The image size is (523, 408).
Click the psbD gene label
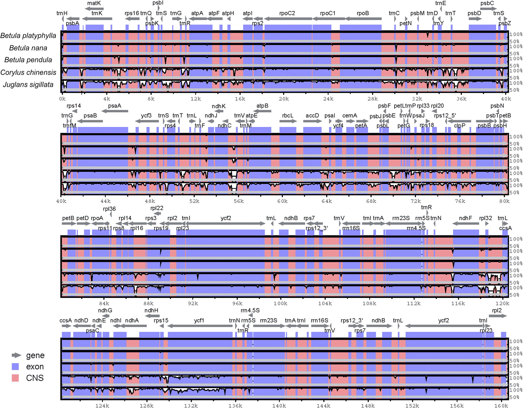pos(474,13)
